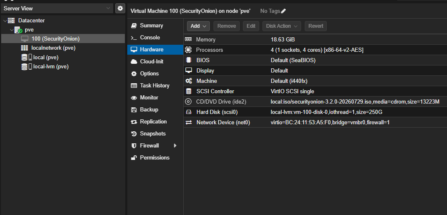Image resolution: width=447 pixels, height=215 pixels.
Task: Click the Backup tab label
Action: (149, 110)
